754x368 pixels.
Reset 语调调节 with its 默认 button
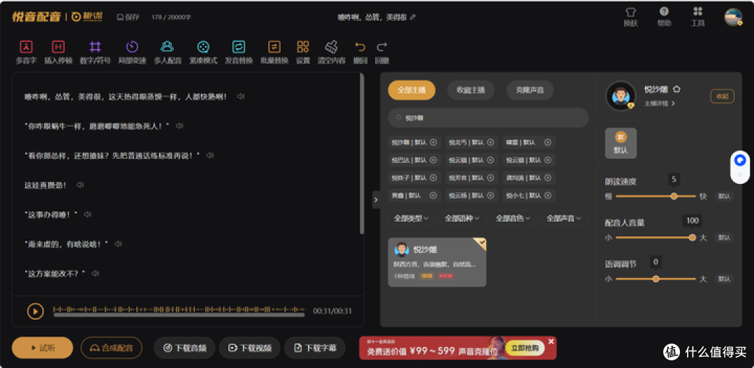[x=724, y=279]
